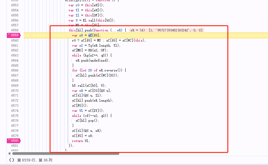The height and width of the screenshot is (165, 268).
Task: Click the ternary 'rG ? xC[fG] = MY' line
Action: coord(109,40)
